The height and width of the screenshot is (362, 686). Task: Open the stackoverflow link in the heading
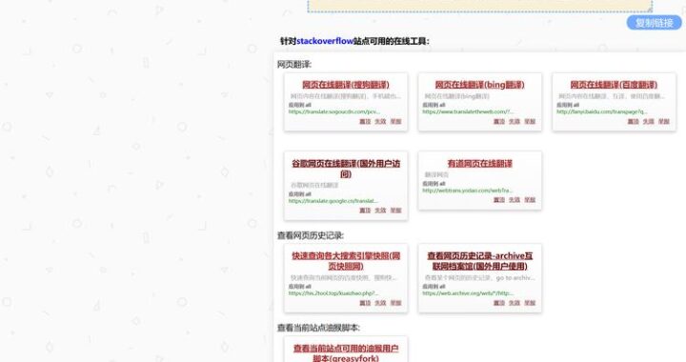click(x=325, y=41)
